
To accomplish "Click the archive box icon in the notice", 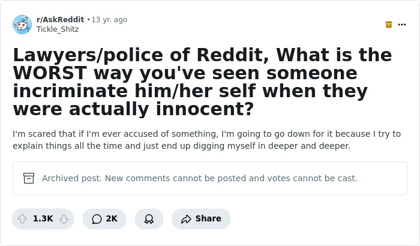I will click(x=29, y=178).
